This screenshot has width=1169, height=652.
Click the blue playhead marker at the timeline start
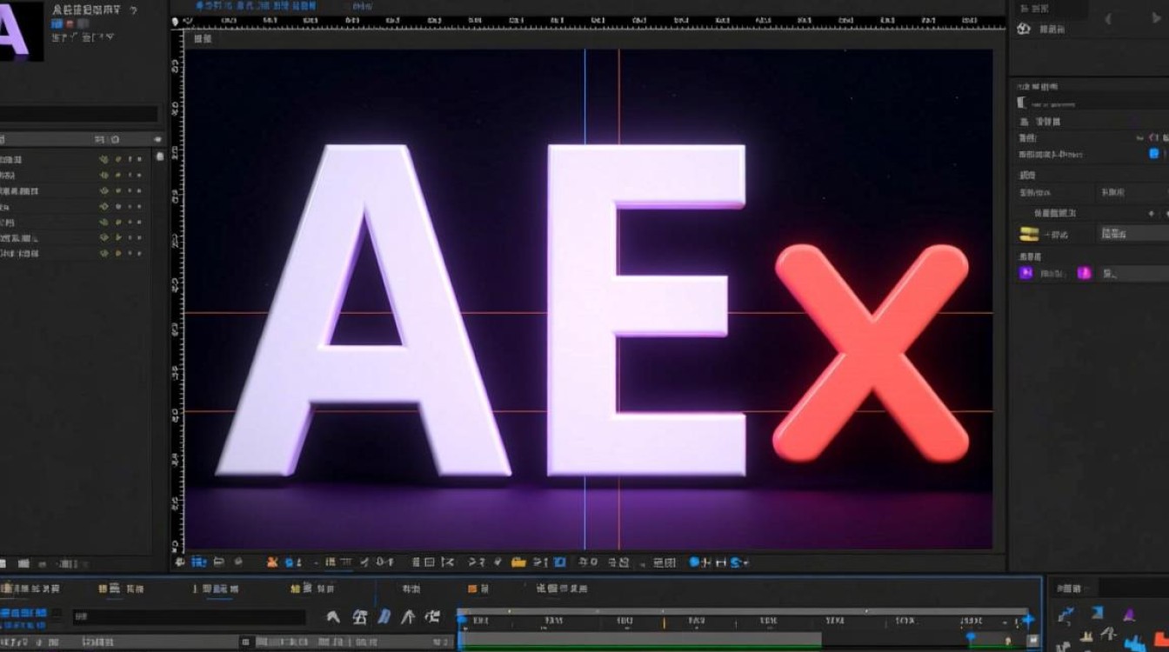pos(462,621)
